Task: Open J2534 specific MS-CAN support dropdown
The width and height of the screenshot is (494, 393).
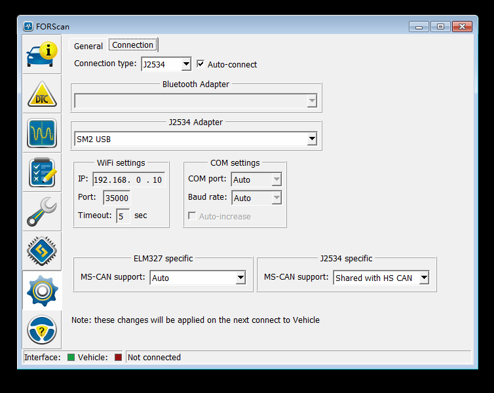Action: click(381, 278)
